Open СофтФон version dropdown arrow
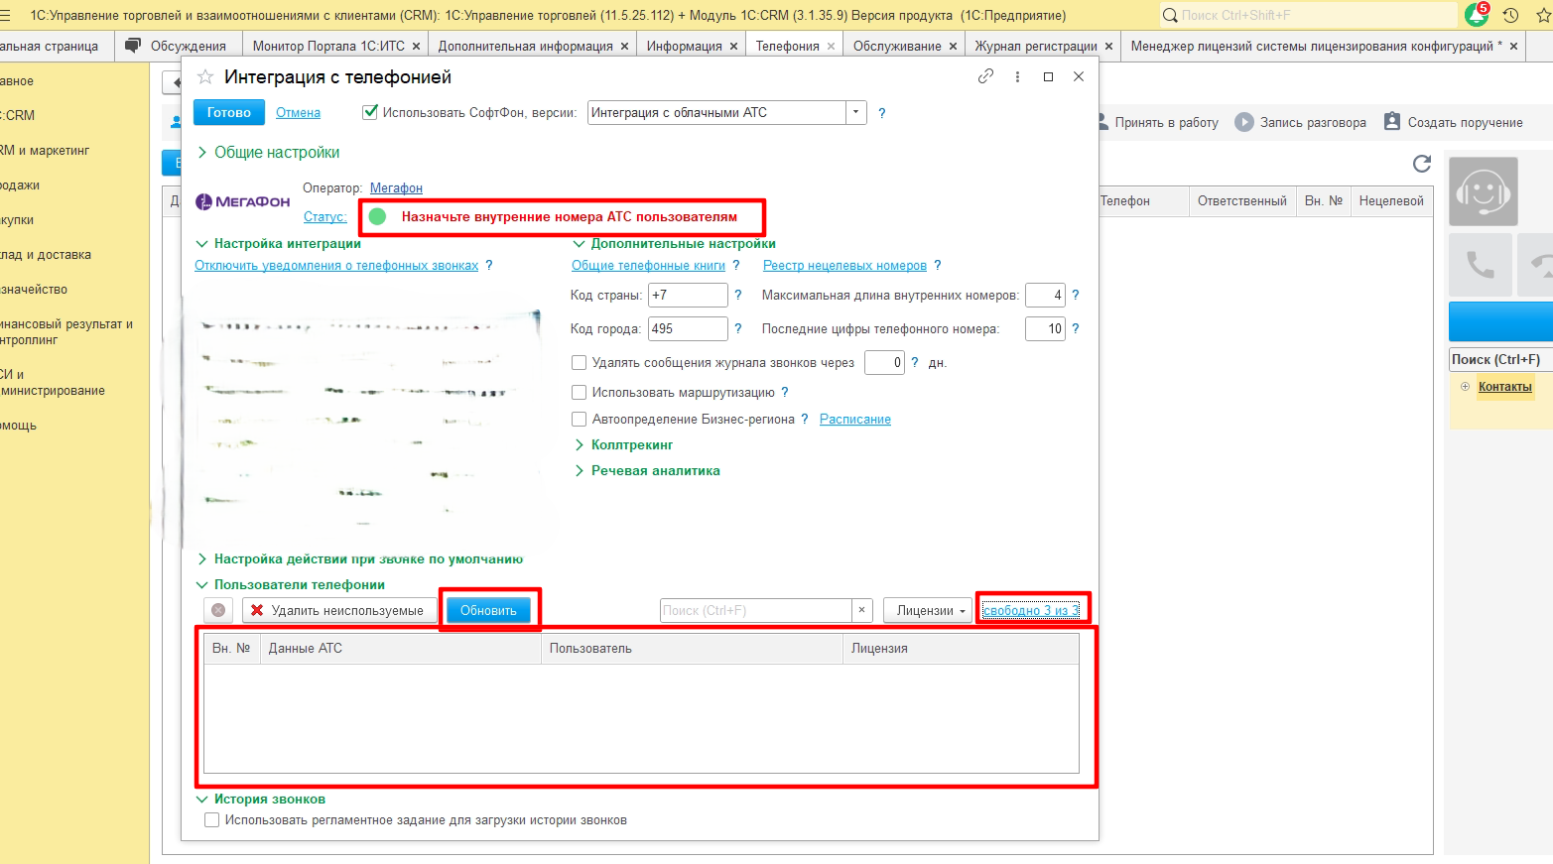 [x=855, y=112]
